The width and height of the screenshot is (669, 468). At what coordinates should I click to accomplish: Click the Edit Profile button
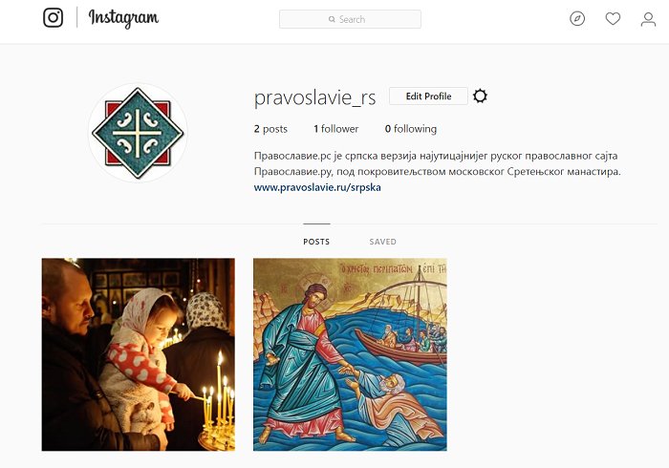[428, 96]
